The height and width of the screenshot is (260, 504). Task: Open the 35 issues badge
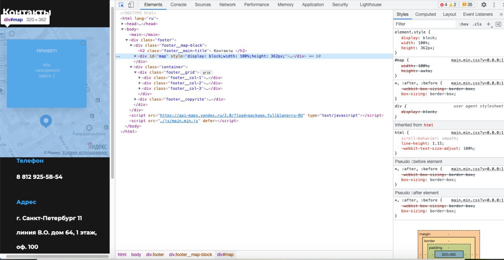tap(467, 5)
